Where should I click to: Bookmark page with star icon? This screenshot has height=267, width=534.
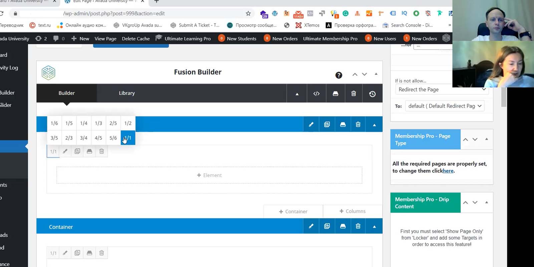point(248,13)
